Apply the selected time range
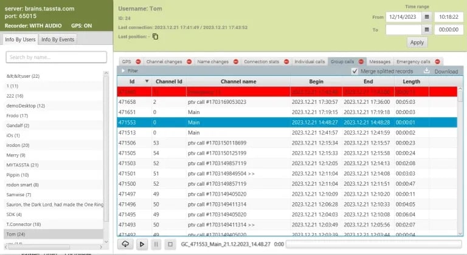The width and height of the screenshot is (467, 255). [417, 42]
